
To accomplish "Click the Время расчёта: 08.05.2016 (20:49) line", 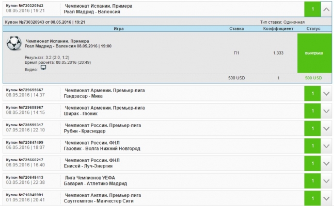I will pos(58,62).
